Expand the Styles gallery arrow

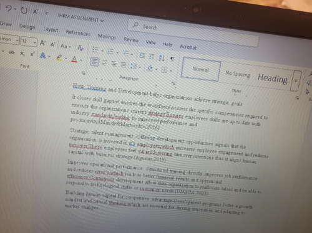pyautogui.click(x=296, y=81)
